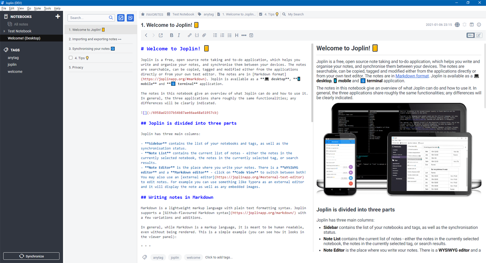Open the Note menu
486x263 pixels.
(x=37, y=8)
